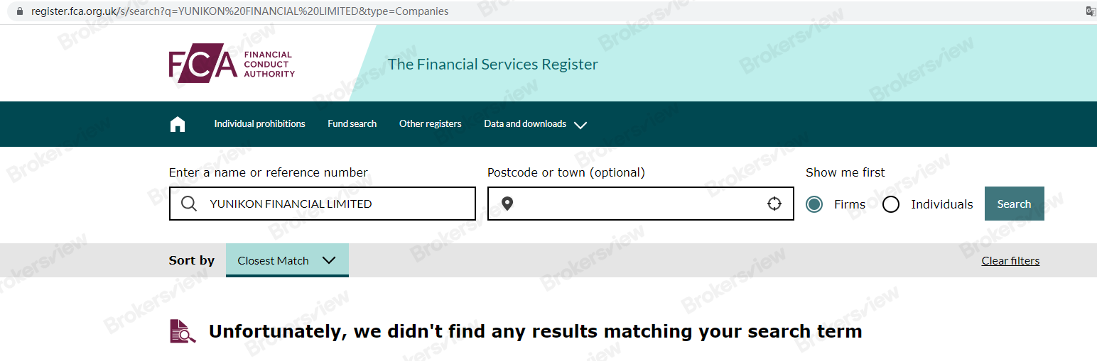This screenshot has height=361, width=1097.
Task: Click the no-results document search icon
Action: 183,331
